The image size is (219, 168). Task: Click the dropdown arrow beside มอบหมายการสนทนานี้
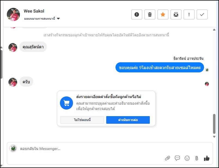[58, 19]
